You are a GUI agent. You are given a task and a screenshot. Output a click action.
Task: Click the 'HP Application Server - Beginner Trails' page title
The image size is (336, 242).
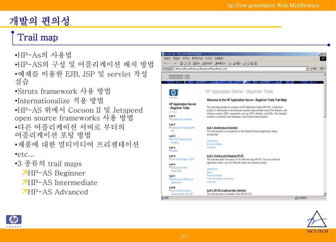(239, 92)
